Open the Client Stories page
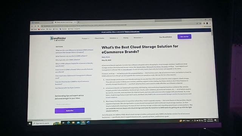 tap(99, 38)
